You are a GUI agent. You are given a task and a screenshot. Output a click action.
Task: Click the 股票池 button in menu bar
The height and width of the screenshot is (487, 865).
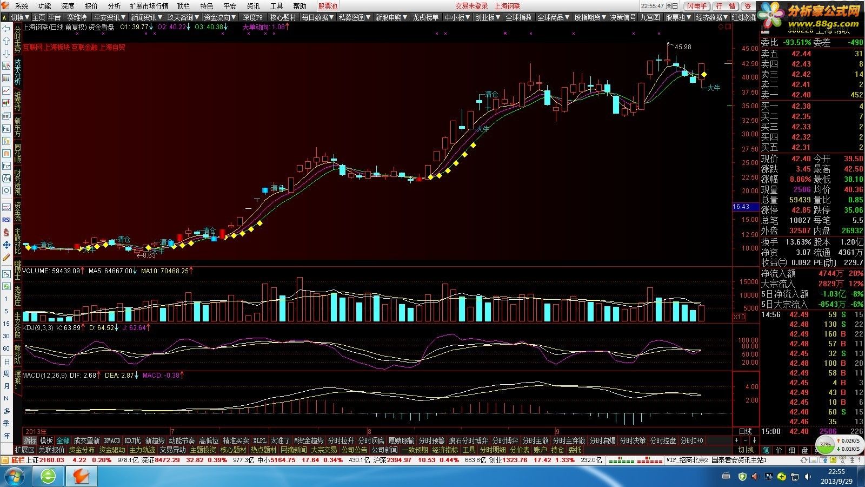(x=328, y=6)
